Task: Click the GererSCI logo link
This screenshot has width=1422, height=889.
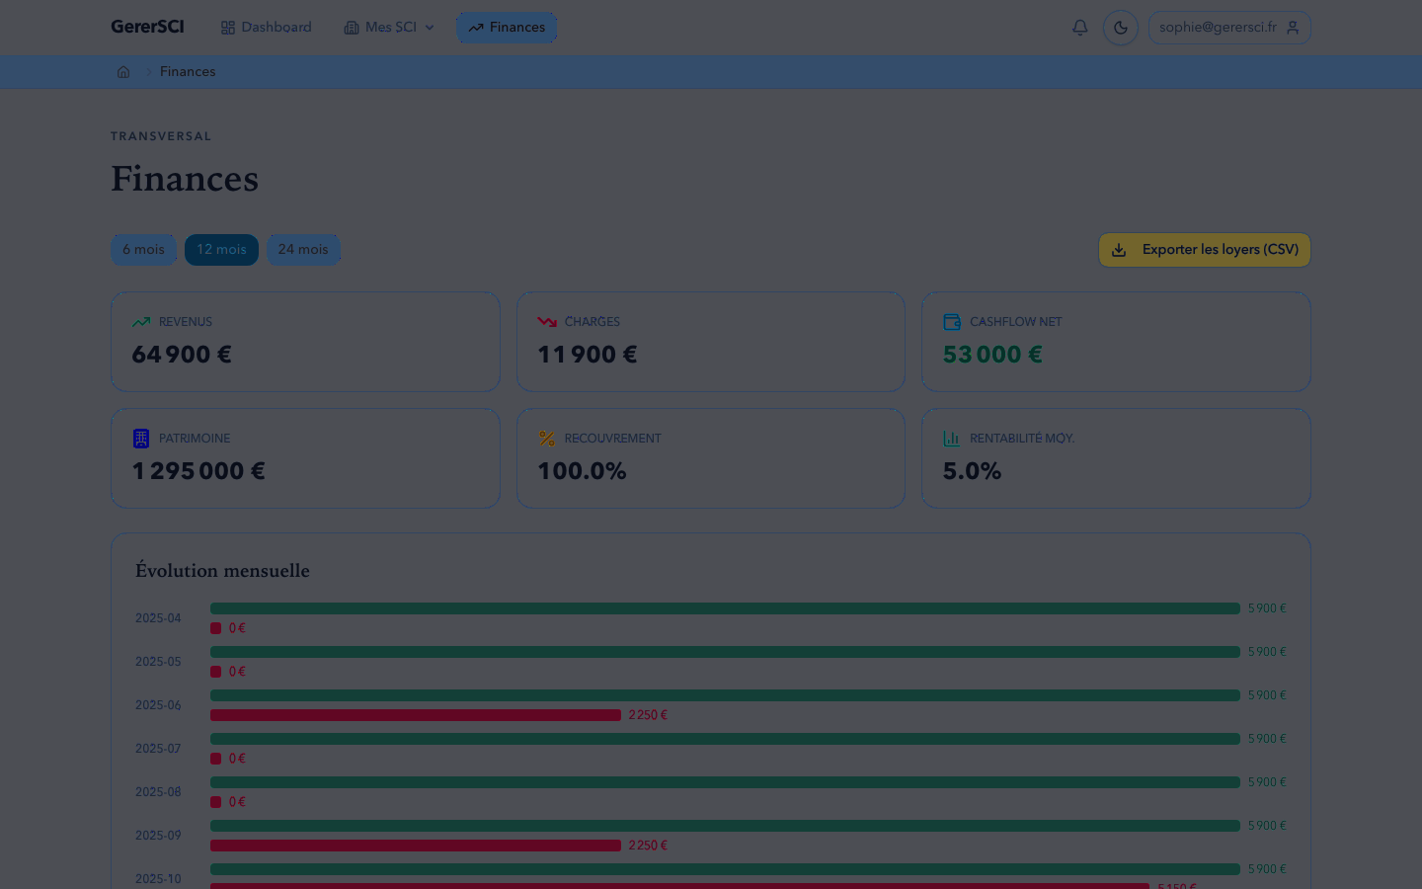Action: 147,28
